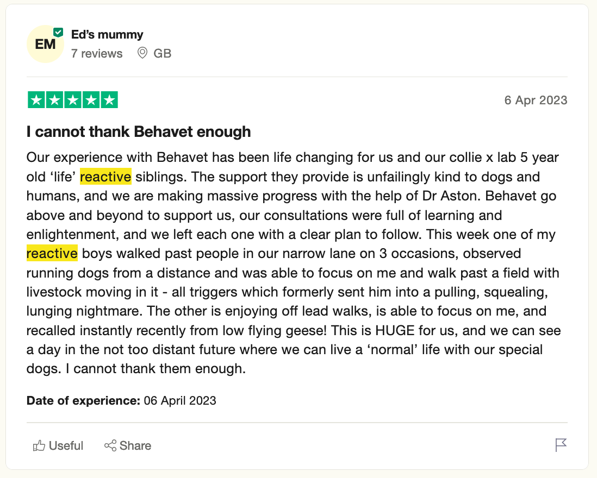Click the Share button text
Image resolution: width=597 pixels, height=478 pixels.
(135, 445)
